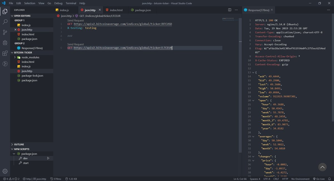Fold the "averages" object at line 29
Screen dimensions: 334x181
point(253,136)
